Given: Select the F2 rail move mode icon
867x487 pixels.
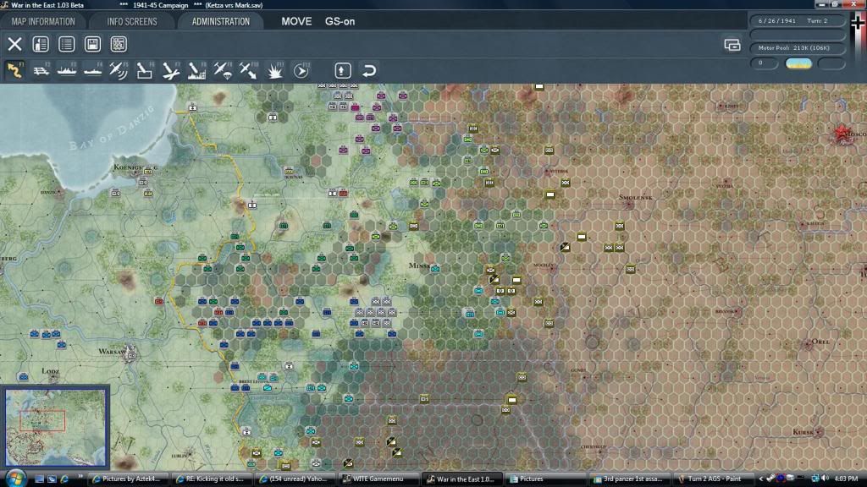Looking at the screenshot, I should 41,71.
